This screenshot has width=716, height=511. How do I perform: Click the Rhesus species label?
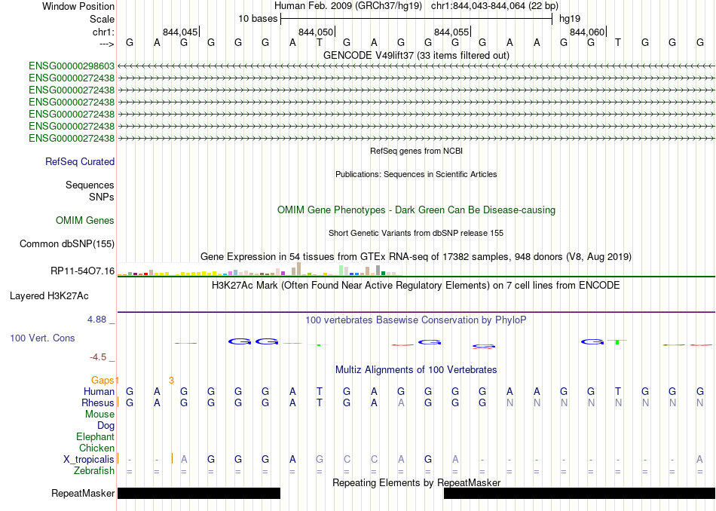[x=98, y=402]
